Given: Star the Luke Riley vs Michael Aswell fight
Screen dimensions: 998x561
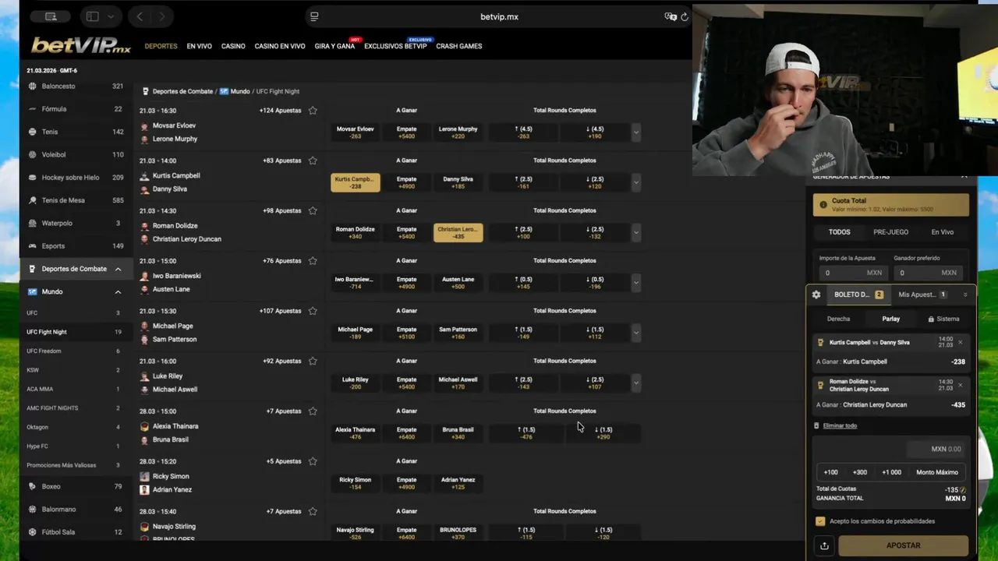Looking at the screenshot, I should point(313,361).
